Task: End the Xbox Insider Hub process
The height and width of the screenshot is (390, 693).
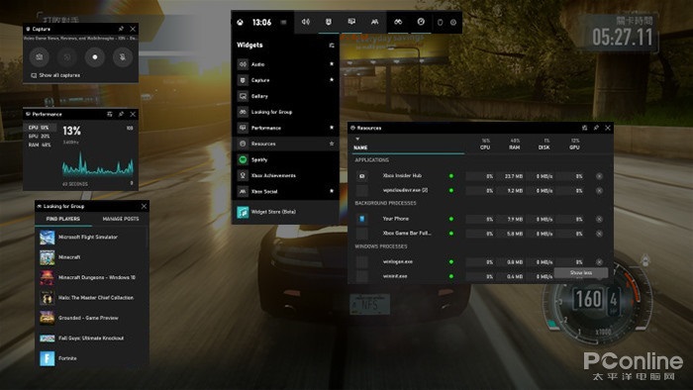Action: pyautogui.click(x=599, y=176)
